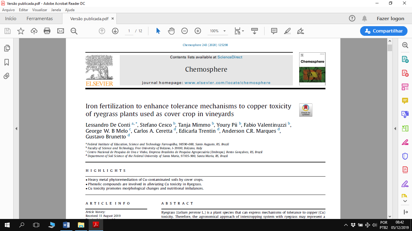Collapse right tools pane arrow
Screen dimensions: 412x231
pos(395,129)
